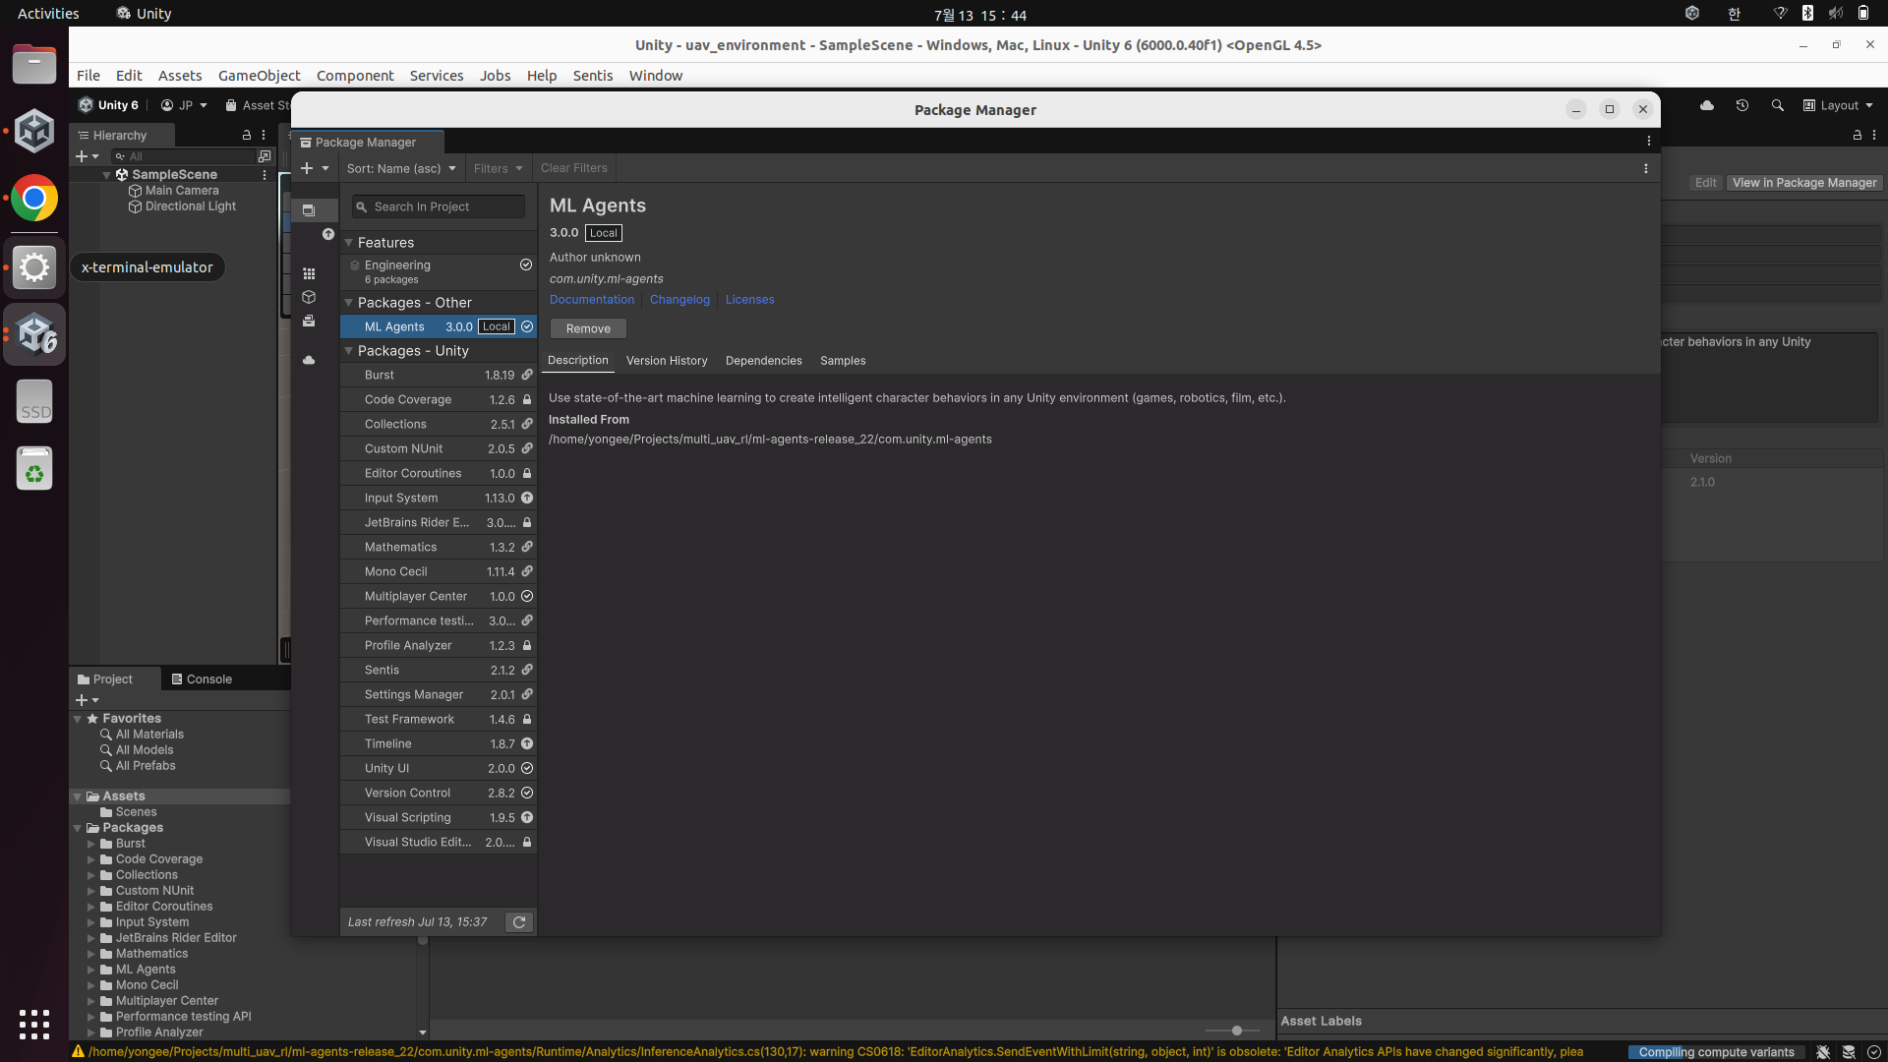Adjust the Project panel icon size slider
The width and height of the screenshot is (1888, 1062).
(1236, 1031)
